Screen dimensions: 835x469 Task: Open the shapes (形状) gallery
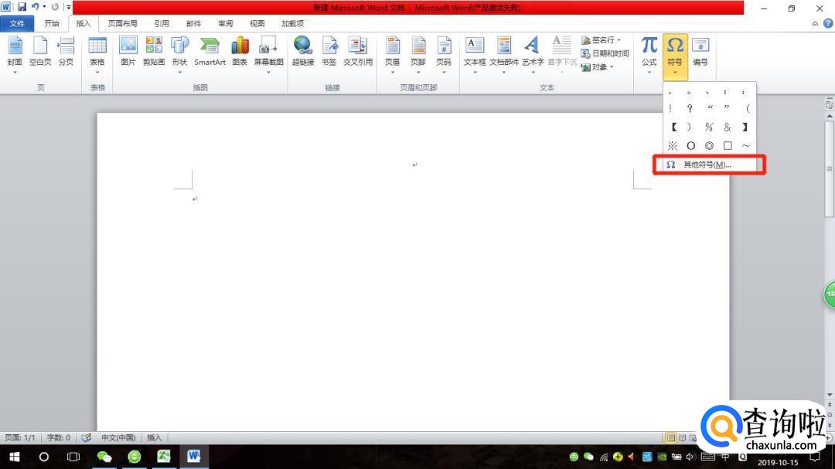179,53
